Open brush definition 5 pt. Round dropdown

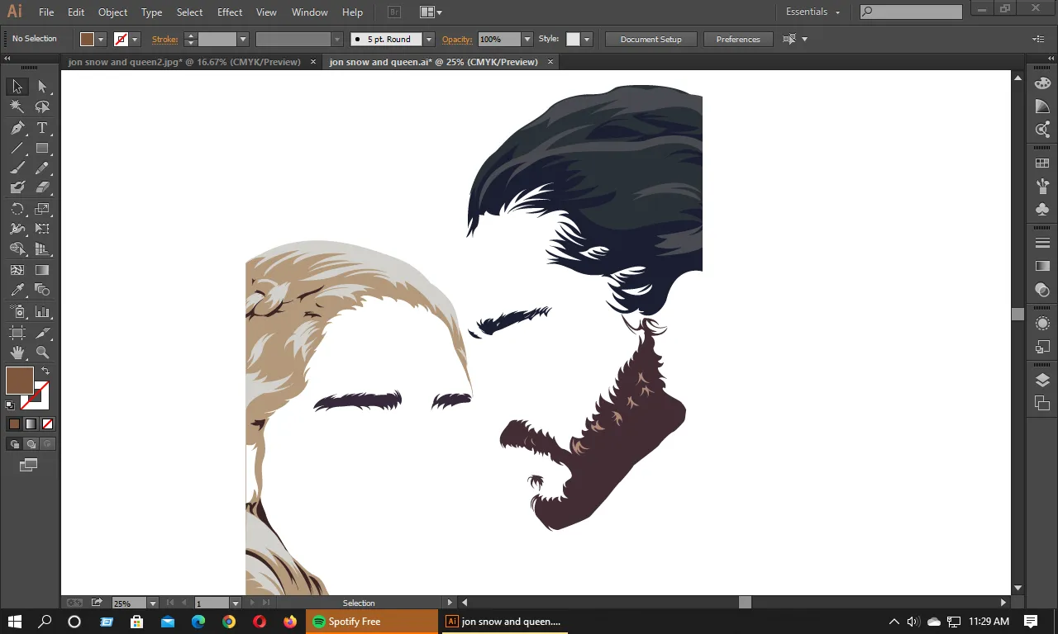[x=429, y=39]
